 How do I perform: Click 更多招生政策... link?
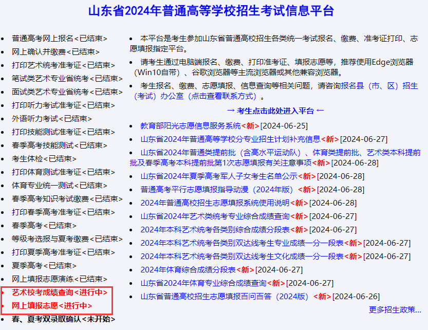(395, 310)
